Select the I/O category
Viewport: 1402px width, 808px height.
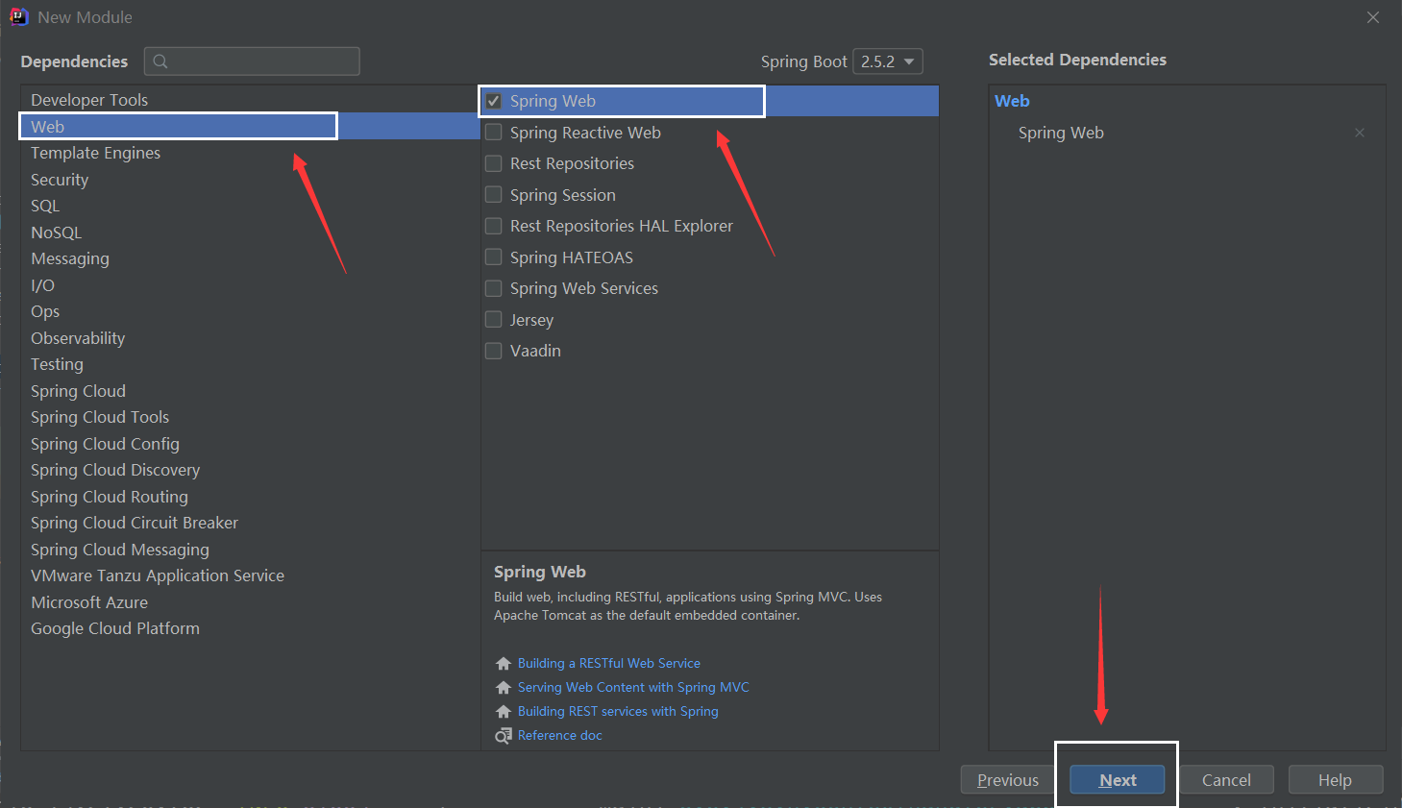click(250, 285)
